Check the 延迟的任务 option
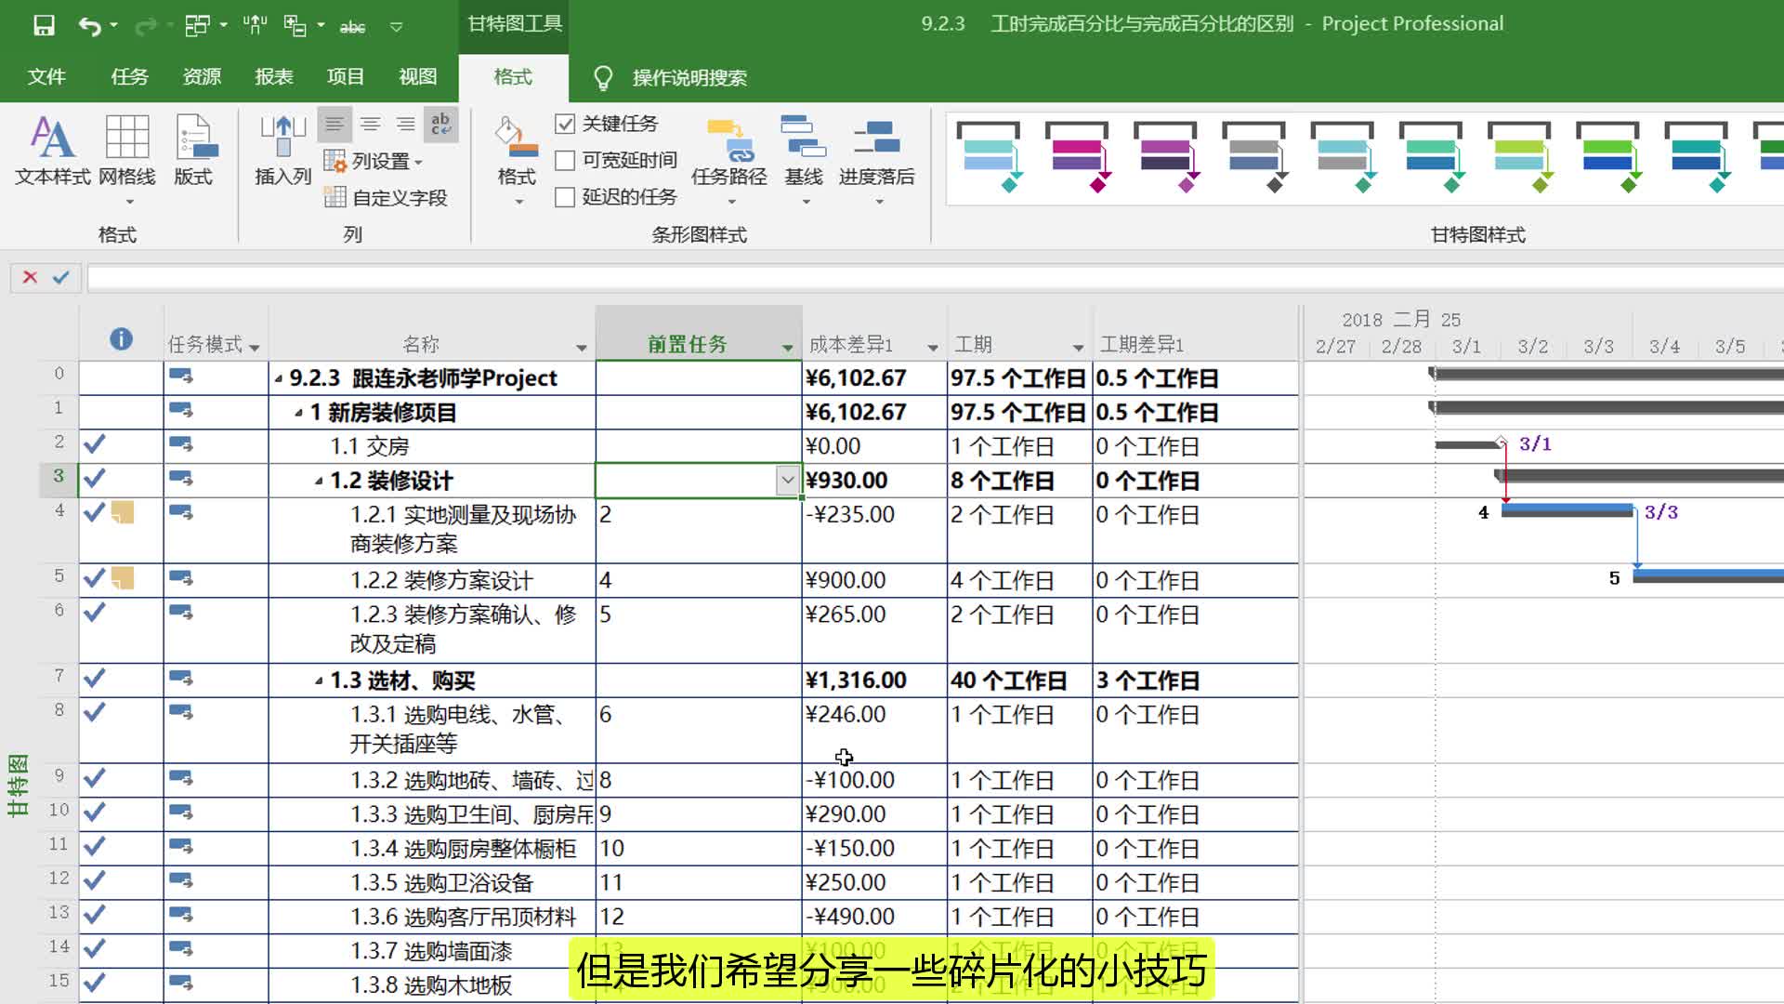 click(565, 197)
